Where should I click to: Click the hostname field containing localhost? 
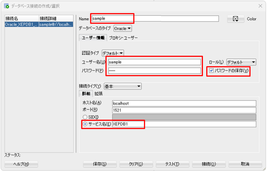point(184,103)
